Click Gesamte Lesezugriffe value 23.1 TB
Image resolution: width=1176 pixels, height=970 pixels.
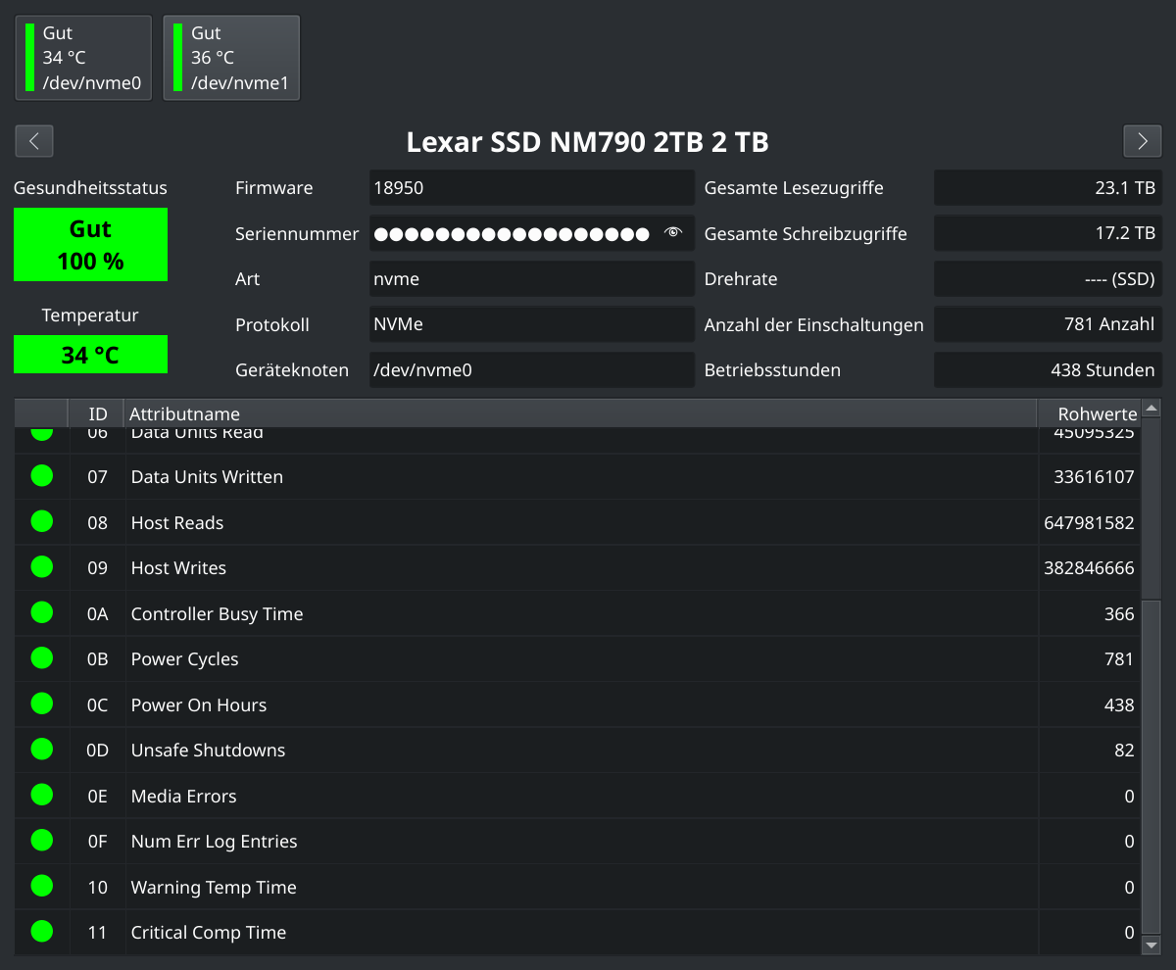tap(1048, 188)
